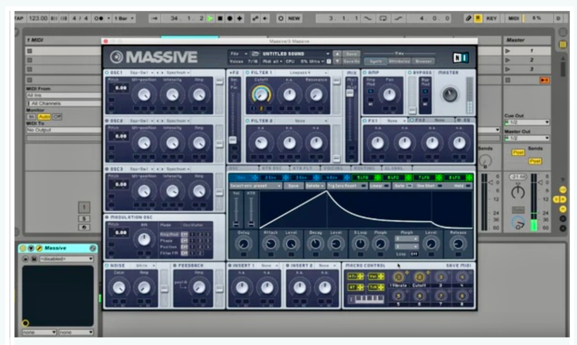Toggle Insert 1 power button
Screen dimensions: 577x345
pos(230,266)
